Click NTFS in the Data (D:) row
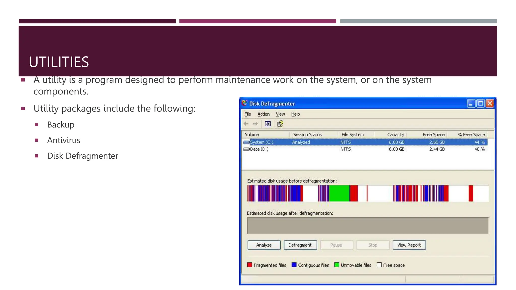The width and height of the screenshot is (516, 290). click(x=345, y=149)
